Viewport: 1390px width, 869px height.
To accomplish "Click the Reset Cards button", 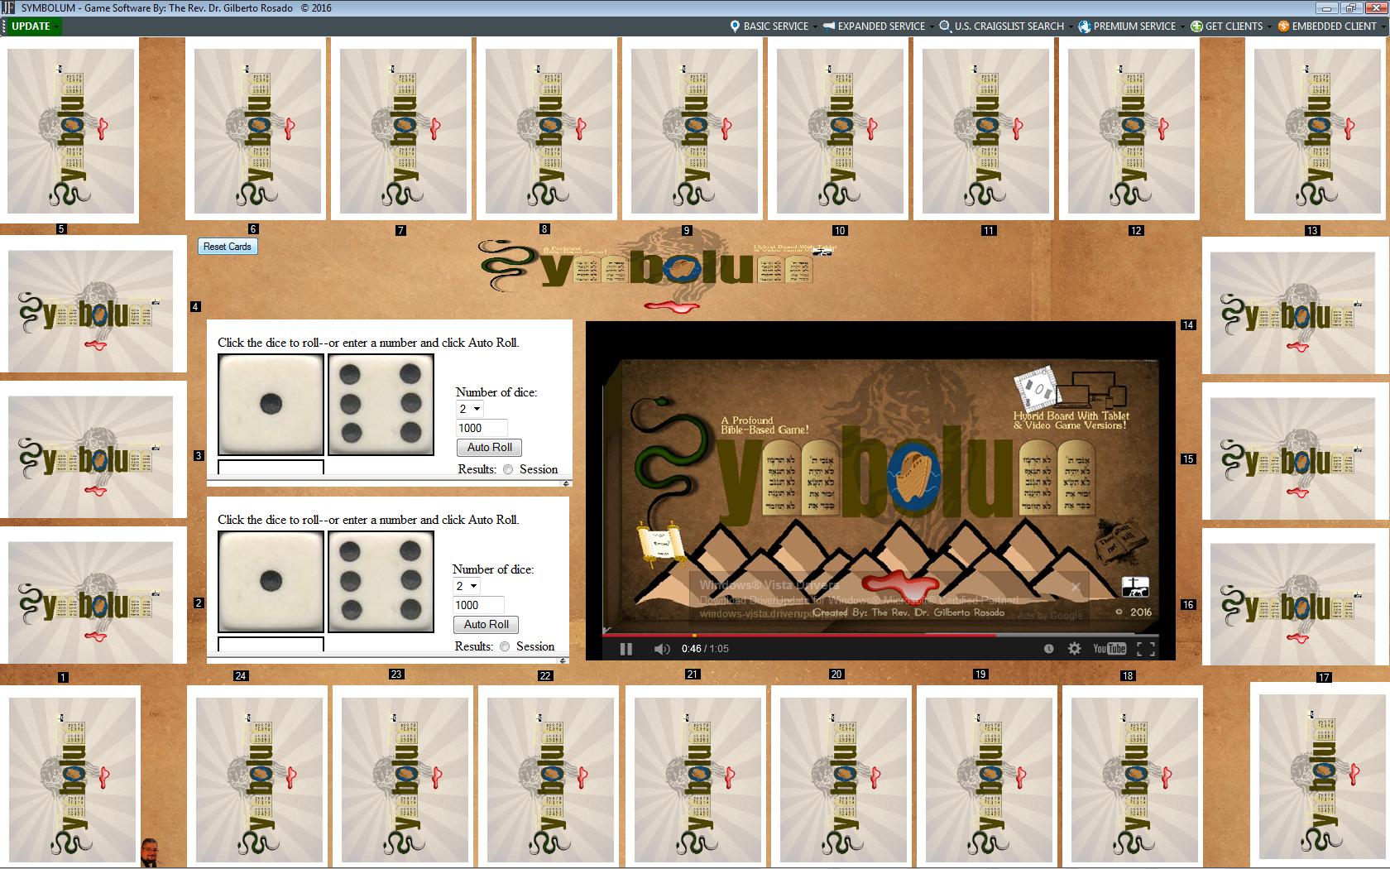I will pyautogui.click(x=228, y=247).
